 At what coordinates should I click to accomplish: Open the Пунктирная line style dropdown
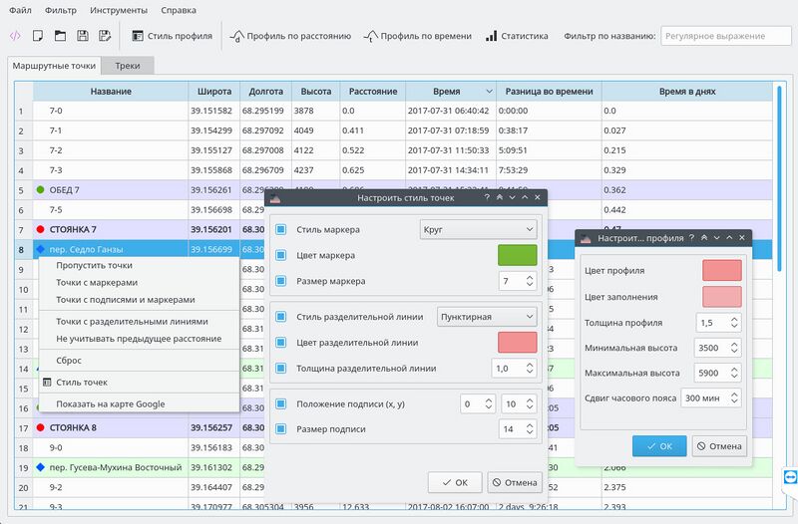click(x=487, y=317)
